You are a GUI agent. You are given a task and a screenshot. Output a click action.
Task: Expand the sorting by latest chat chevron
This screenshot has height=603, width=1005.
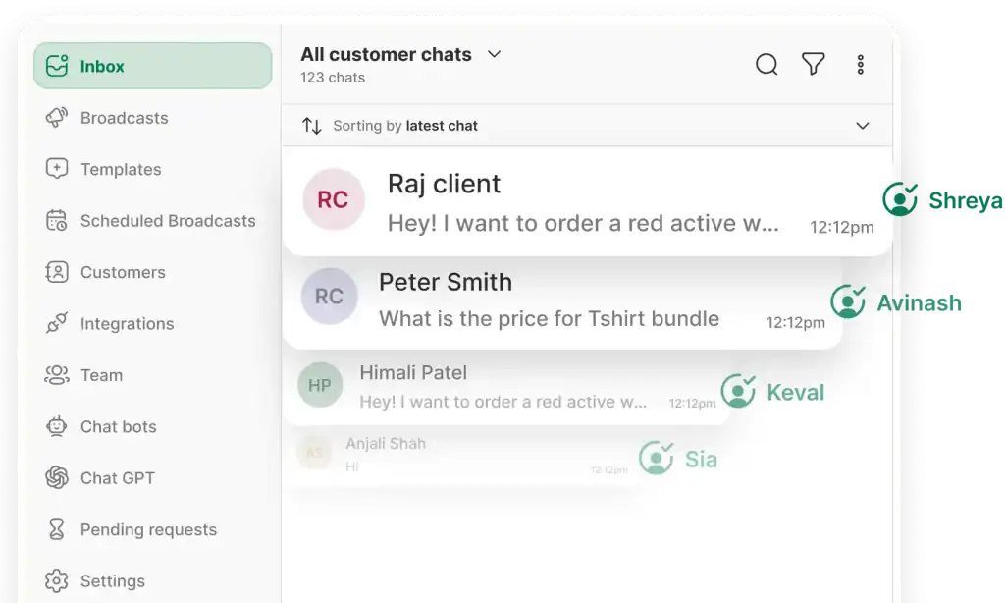pyautogui.click(x=863, y=126)
